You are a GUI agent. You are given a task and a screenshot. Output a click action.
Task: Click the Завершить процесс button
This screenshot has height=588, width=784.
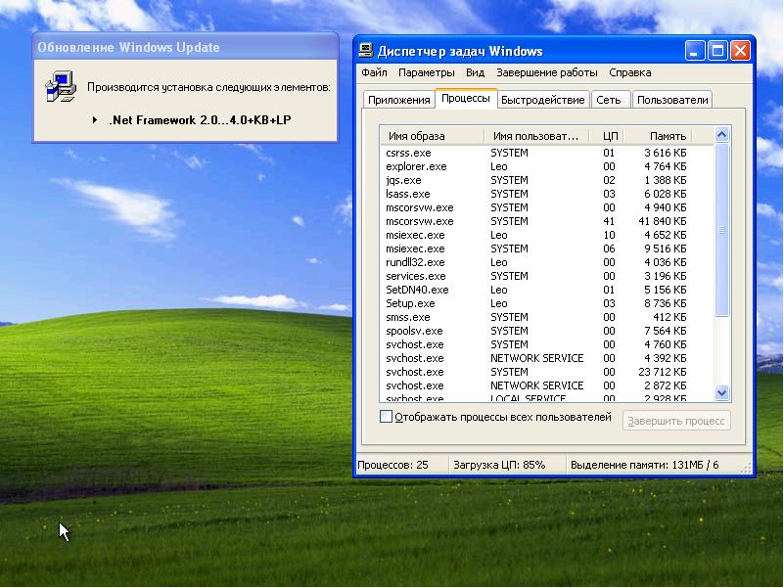tap(676, 421)
